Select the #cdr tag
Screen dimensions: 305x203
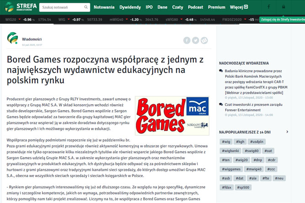click(272, 160)
